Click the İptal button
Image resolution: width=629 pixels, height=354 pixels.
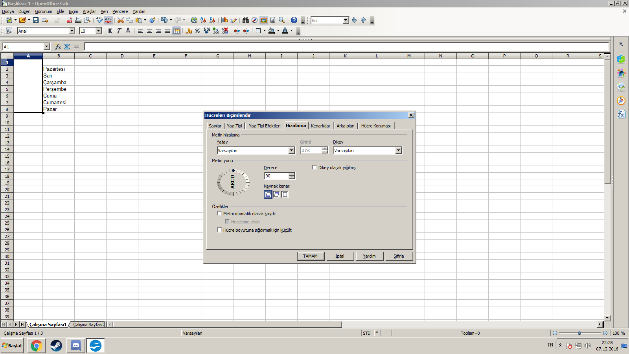tap(340, 256)
